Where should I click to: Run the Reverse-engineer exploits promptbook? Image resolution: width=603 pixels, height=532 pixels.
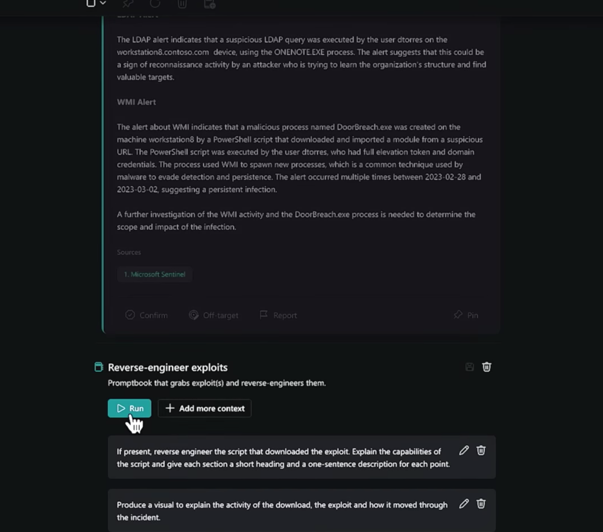130,408
